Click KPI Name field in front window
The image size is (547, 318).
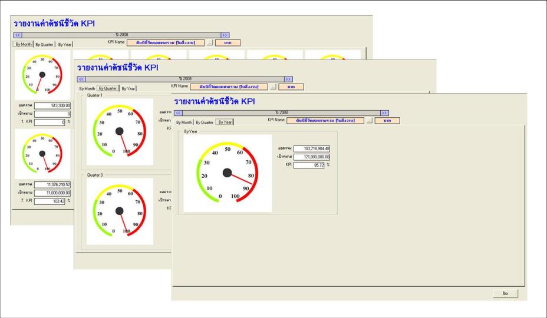coord(325,121)
